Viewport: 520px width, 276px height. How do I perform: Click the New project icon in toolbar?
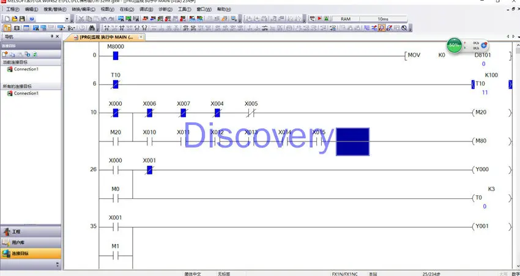pos(7,19)
